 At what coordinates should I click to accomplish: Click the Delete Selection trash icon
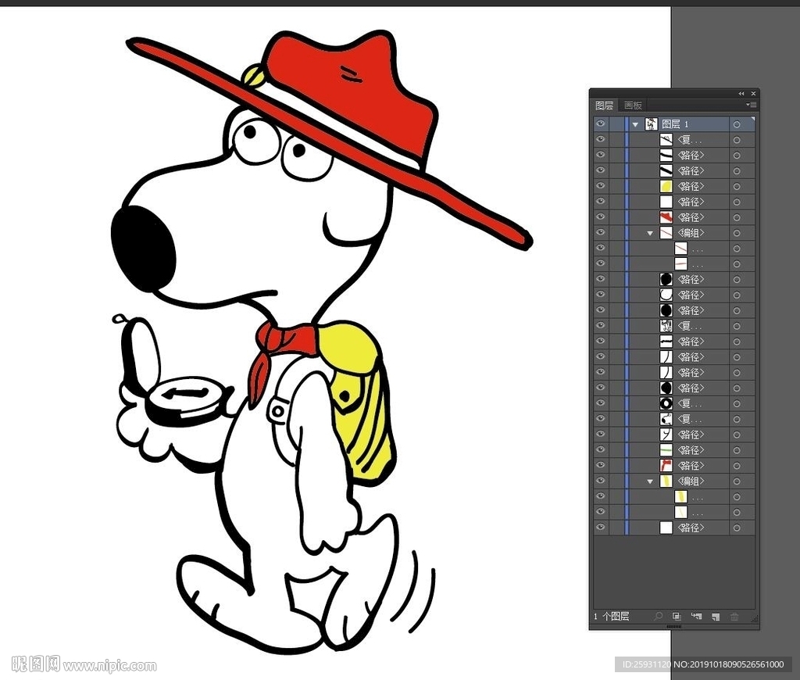(x=734, y=616)
